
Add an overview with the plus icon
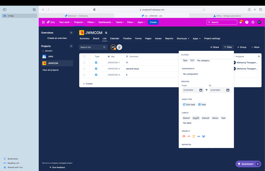[71, 33]
